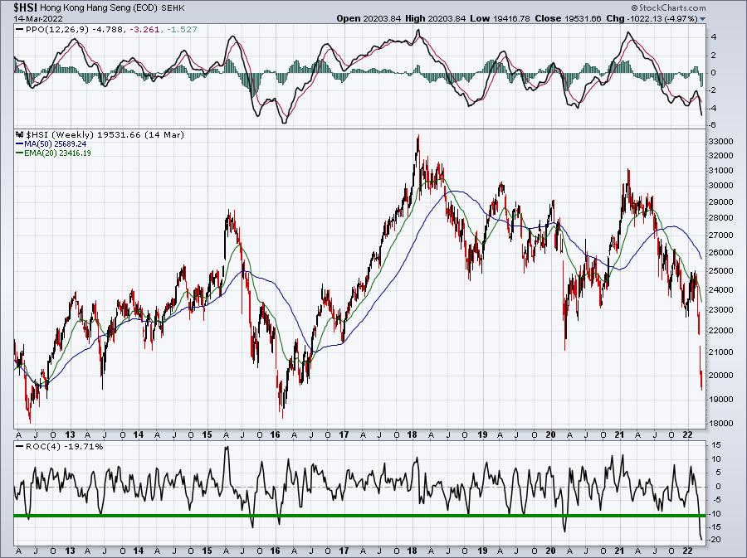Click the ROC(4) -19.71% label
This screenshot has width=747, height=558.
(64, 447)
